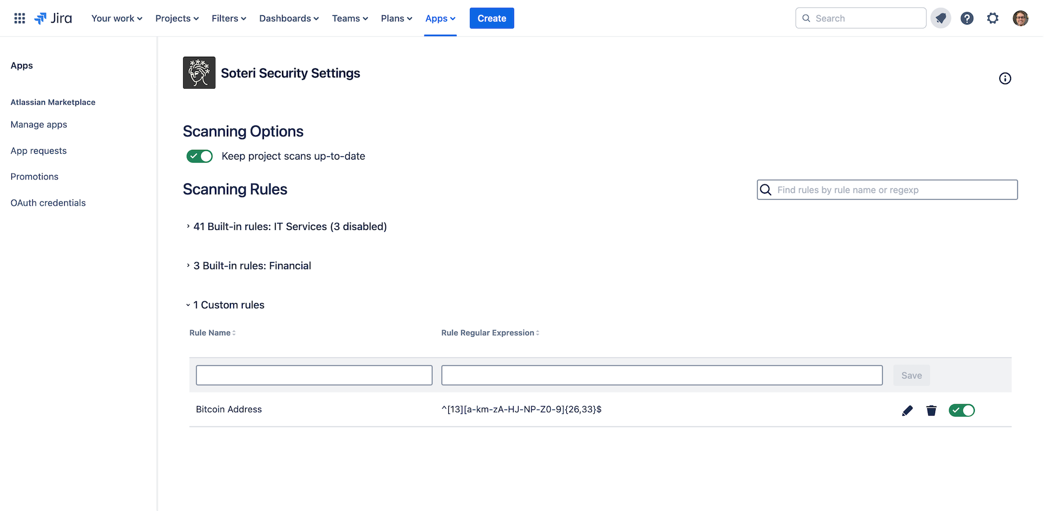Edit the Bitcoin Address rule with pencil icon
The image size is (1044, 511).
tap(907, 411)
